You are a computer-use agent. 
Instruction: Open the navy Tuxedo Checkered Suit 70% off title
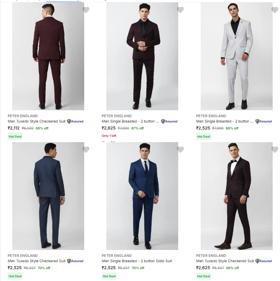(36, 261)
